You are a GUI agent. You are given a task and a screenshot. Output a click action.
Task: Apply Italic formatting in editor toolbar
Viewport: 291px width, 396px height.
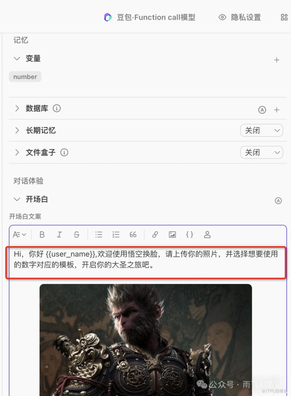(59, 235)
